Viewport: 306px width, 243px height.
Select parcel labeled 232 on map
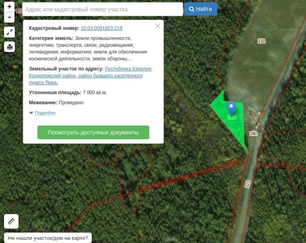(x=261, y=41)
